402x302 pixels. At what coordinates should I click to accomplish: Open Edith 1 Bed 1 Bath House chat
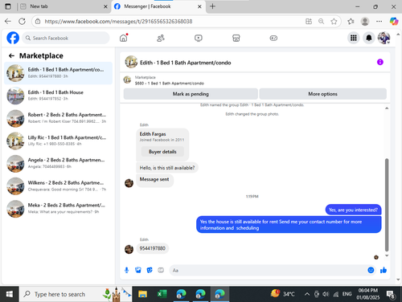[x=59, y=96]
